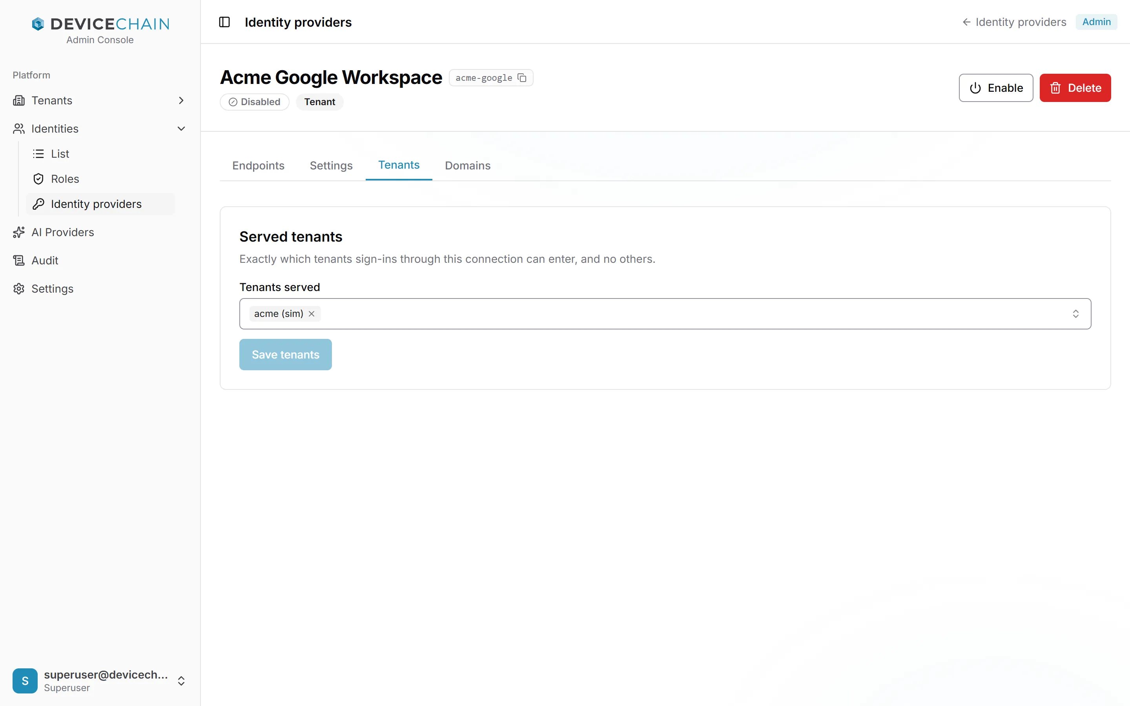Click the Roles shield icon
This screenshot has height=706, width=1130.
(x=38, y=179)
